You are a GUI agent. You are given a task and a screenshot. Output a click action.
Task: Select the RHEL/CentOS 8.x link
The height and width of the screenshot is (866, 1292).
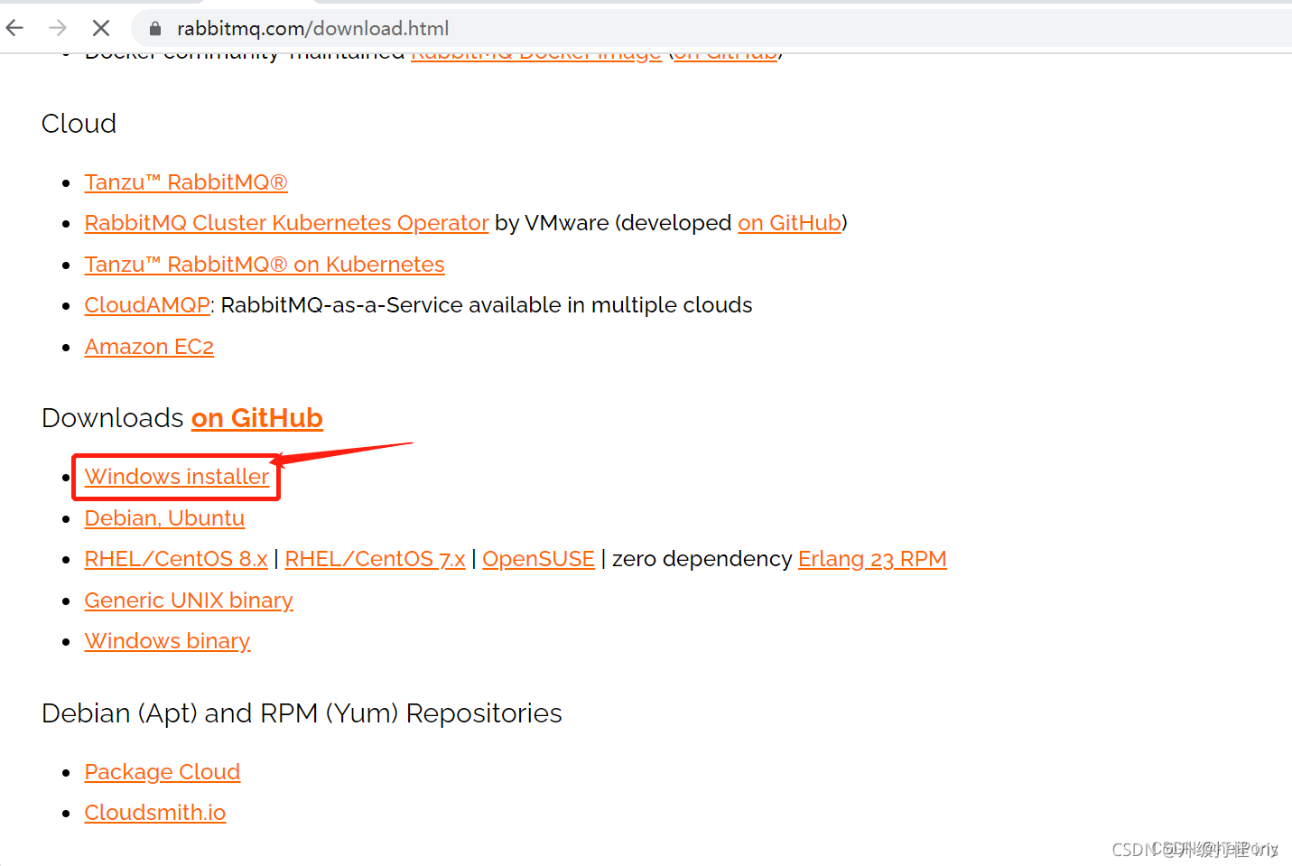(176, 559)
